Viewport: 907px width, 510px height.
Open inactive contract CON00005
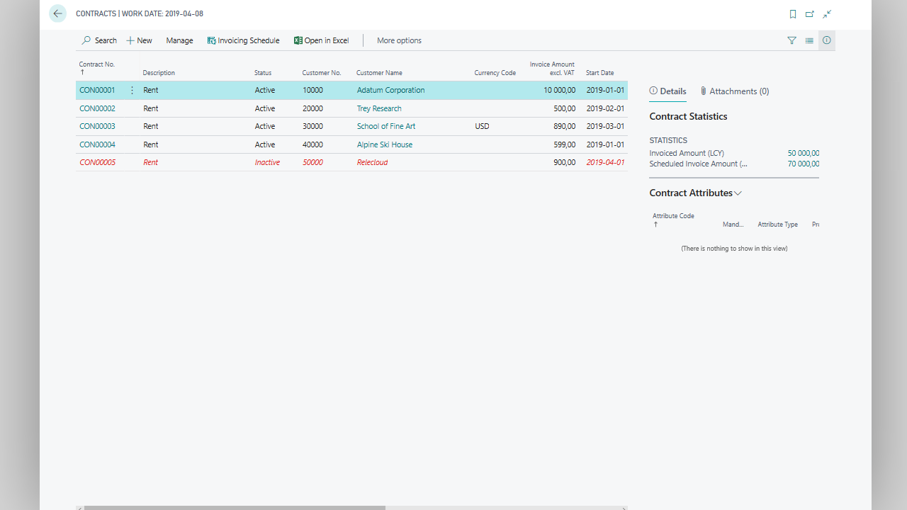coord(97,162)
